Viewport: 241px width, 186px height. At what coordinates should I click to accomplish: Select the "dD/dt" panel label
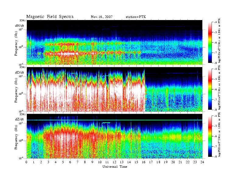pyautogui.click(x=19, y=72)
